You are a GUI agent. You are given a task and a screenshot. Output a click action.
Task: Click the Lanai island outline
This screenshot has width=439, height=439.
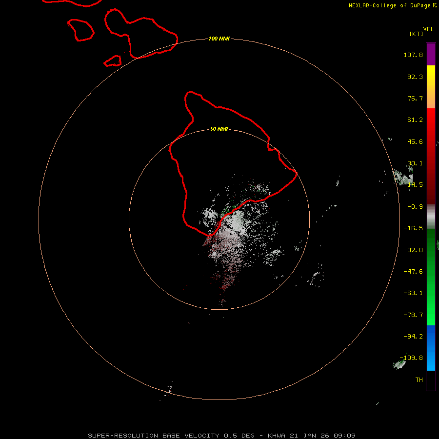[81, 30]
